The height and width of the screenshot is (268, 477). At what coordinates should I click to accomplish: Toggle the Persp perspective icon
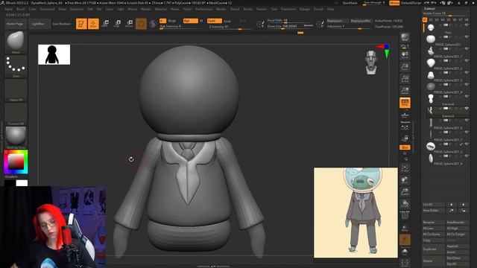tap(405, 103)
